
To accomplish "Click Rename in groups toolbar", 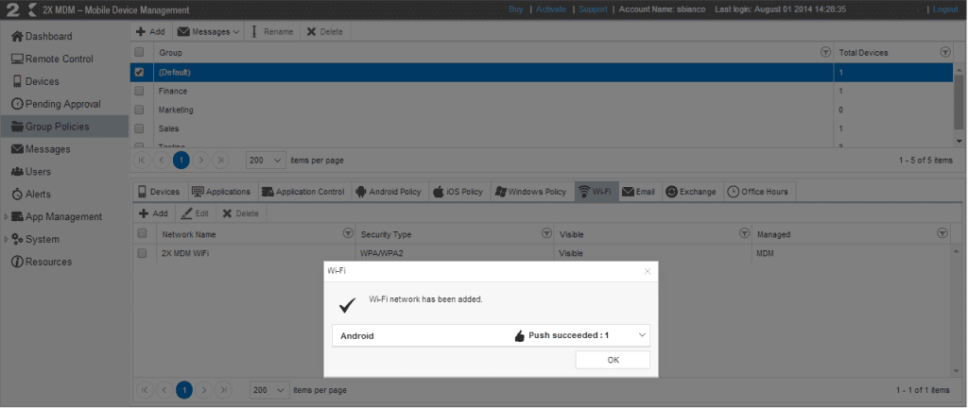I will tap(272, 31).
